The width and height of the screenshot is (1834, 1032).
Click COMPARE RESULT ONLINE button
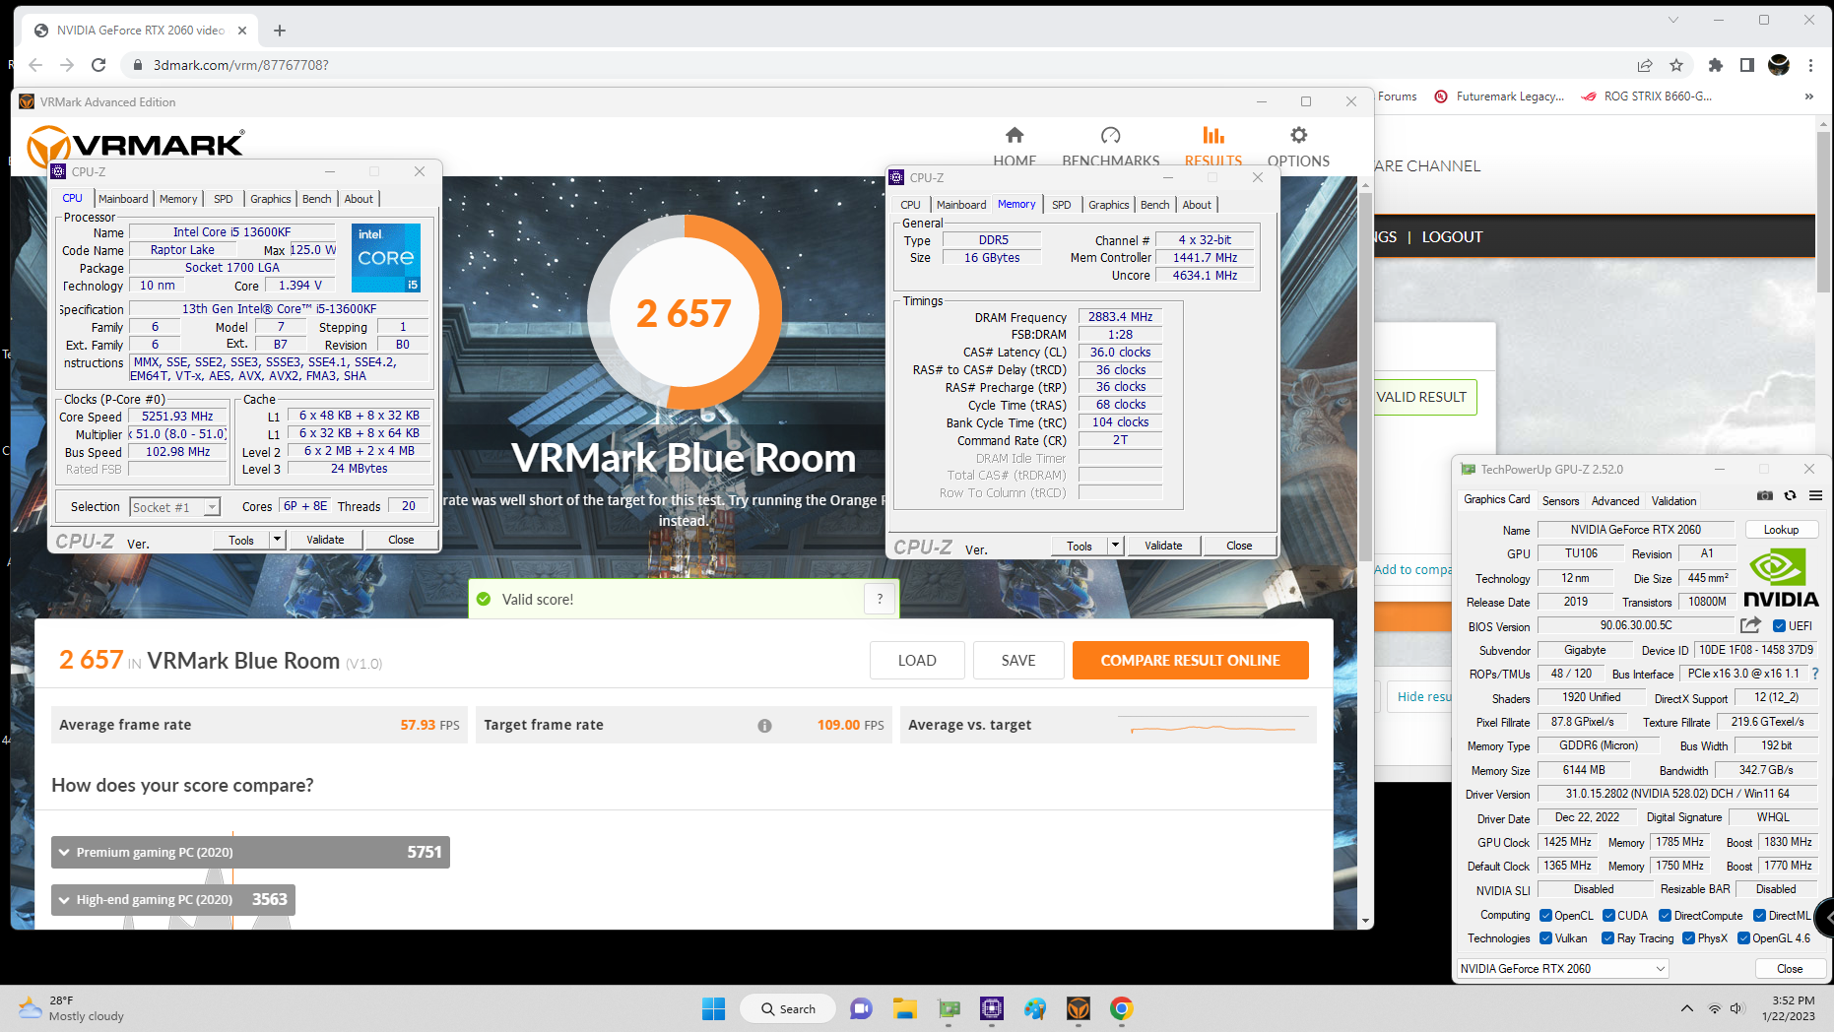pyautogui.click(x=1190, y=661)
